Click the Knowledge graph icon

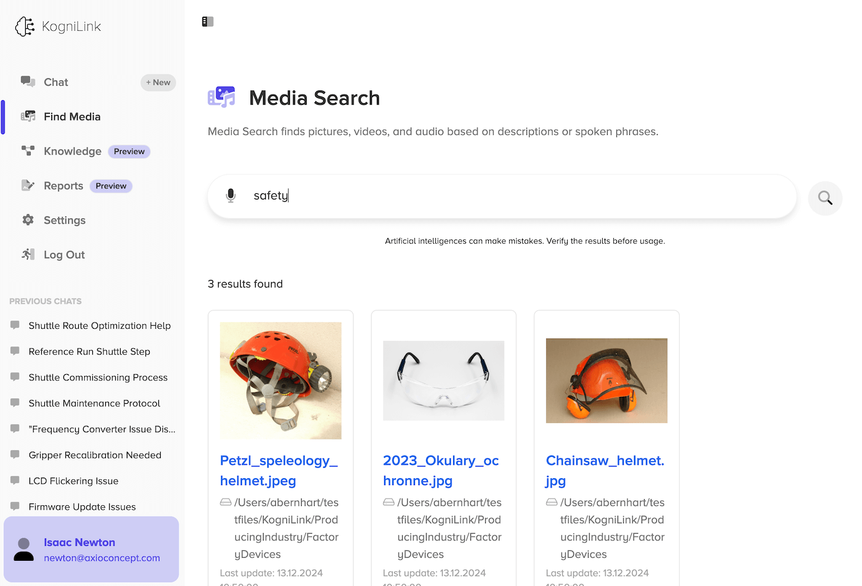[x=28, y=150]
